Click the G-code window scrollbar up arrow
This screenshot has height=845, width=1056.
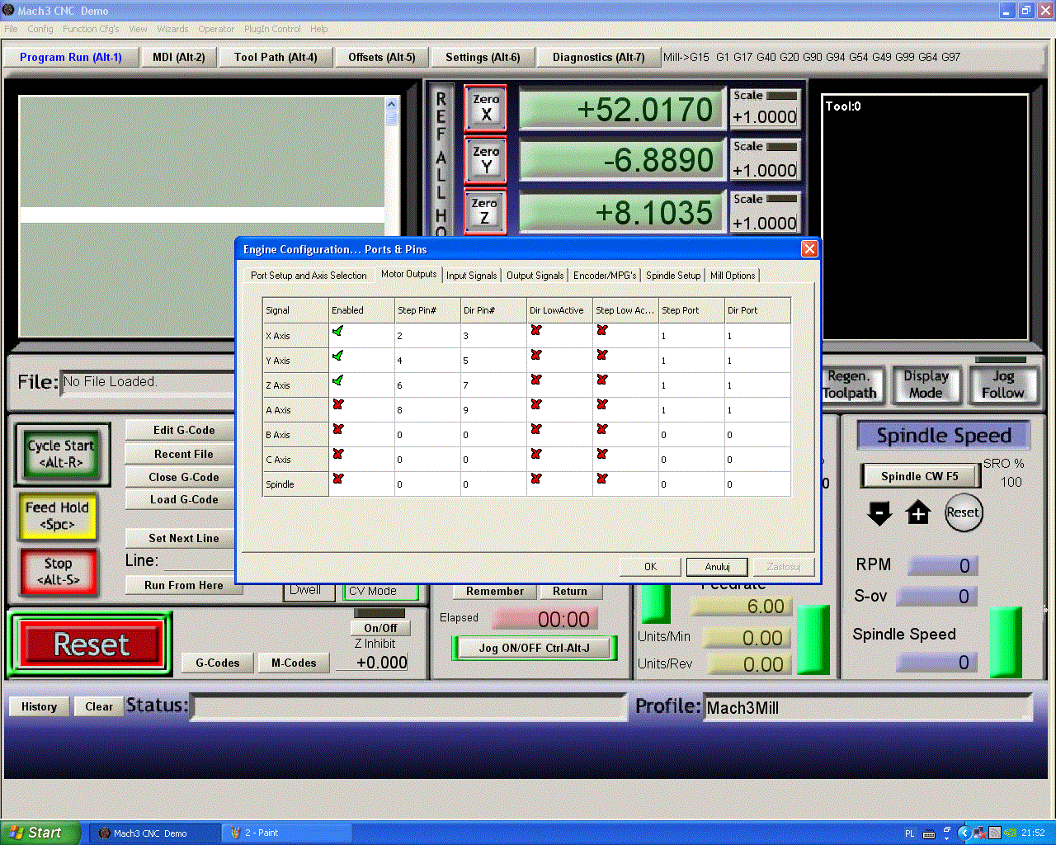(391, 105)
